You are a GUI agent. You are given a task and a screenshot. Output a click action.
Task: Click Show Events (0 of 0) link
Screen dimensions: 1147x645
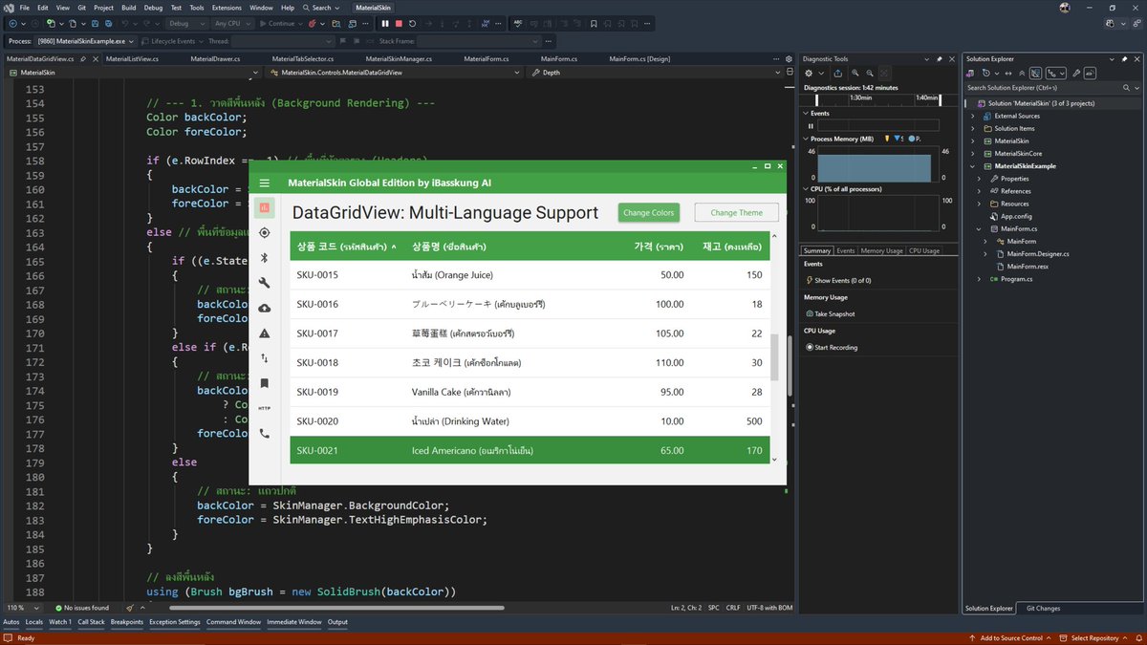(x=836, y=280)
